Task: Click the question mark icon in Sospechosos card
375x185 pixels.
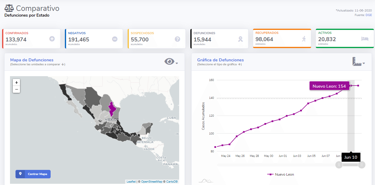Action: point(177,39)
